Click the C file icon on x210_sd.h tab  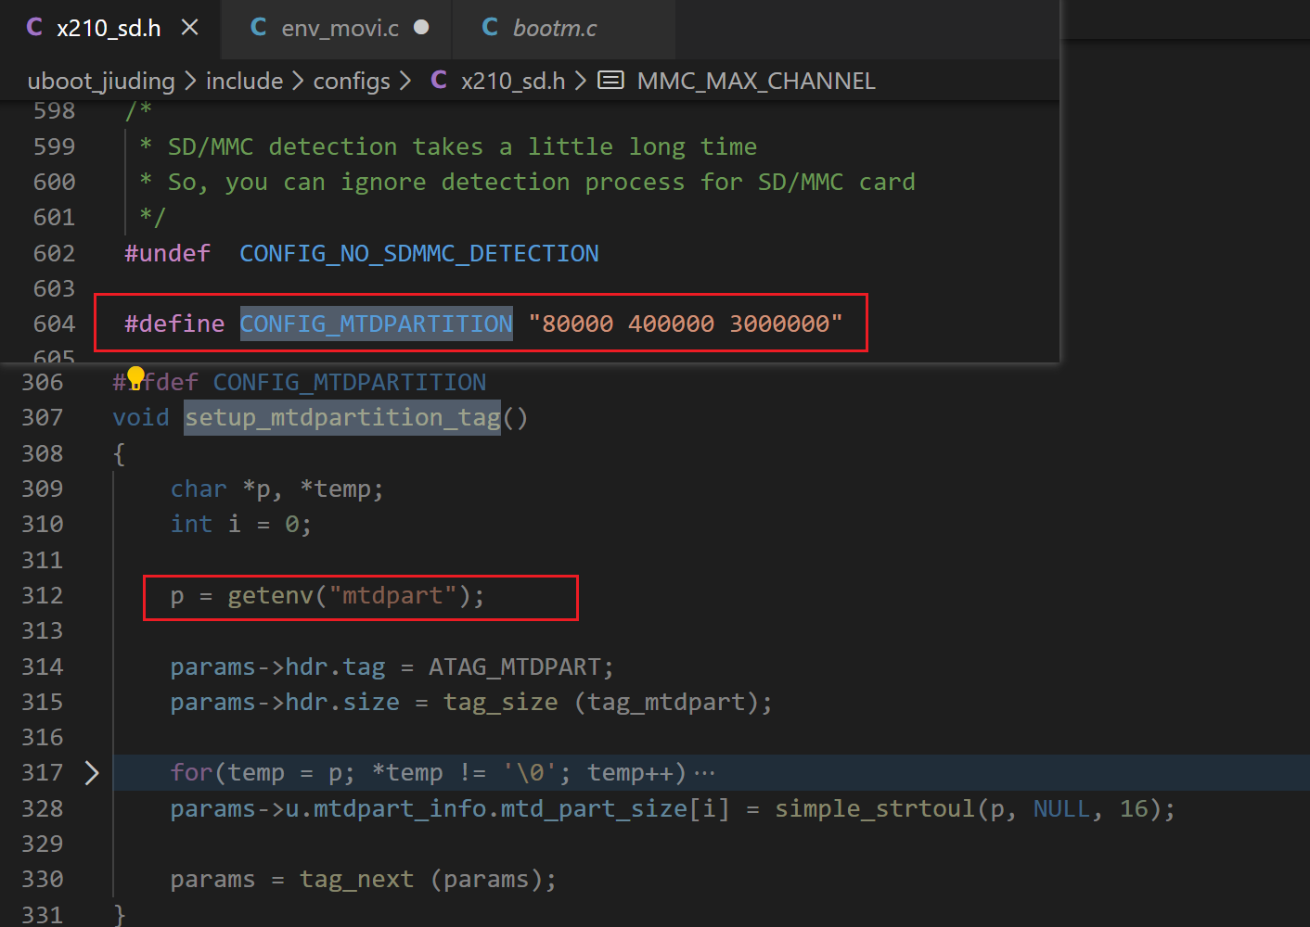34,28
